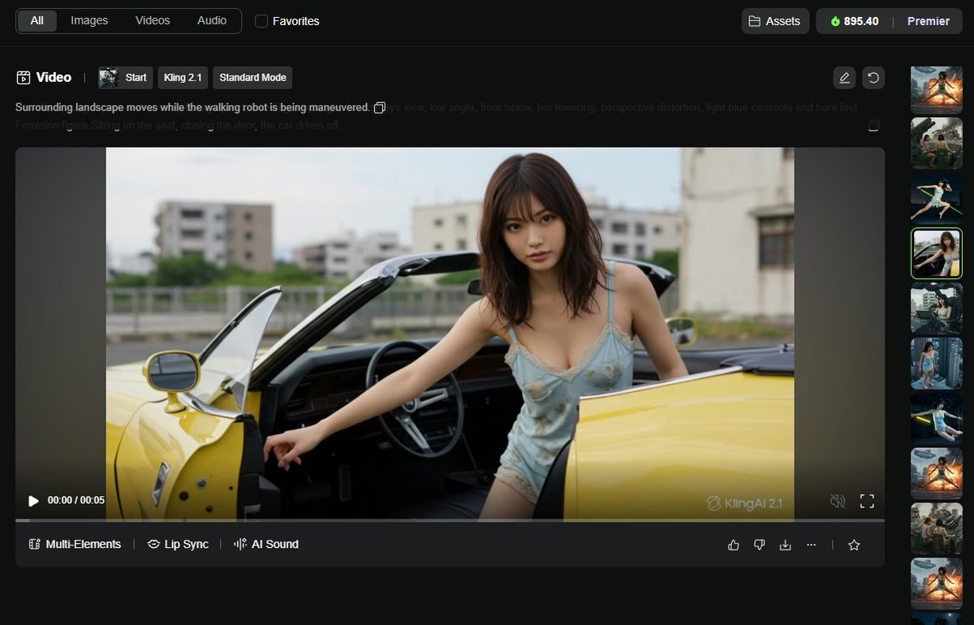Select the top thumbnail in sidebar

pos(937,89)
